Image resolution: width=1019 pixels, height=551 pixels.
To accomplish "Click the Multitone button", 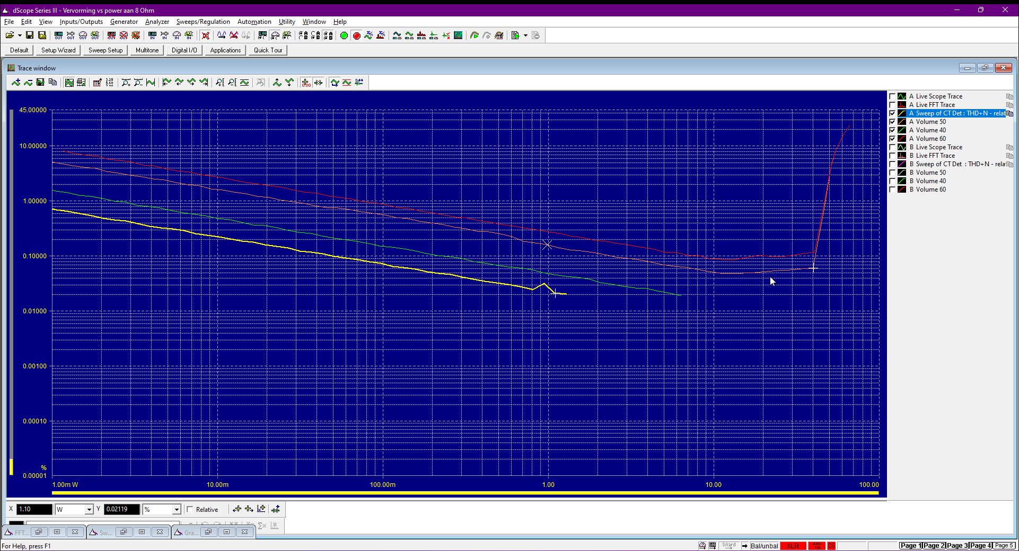I will [x=147, y=50].
